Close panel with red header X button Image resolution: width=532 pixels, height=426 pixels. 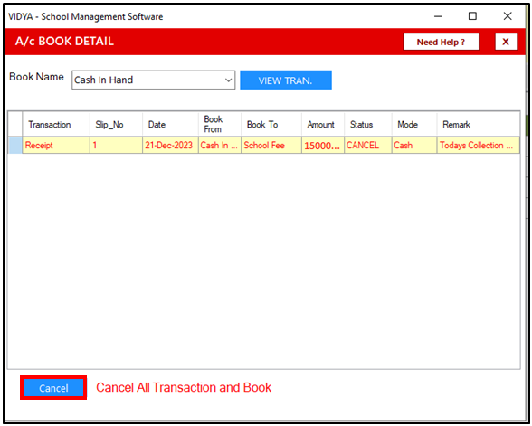[506, 42]
